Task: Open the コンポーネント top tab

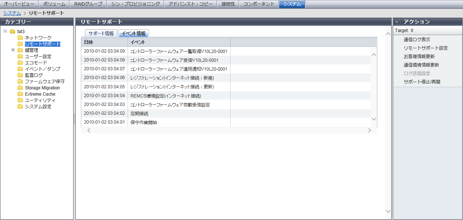Action: coord(259,4)
